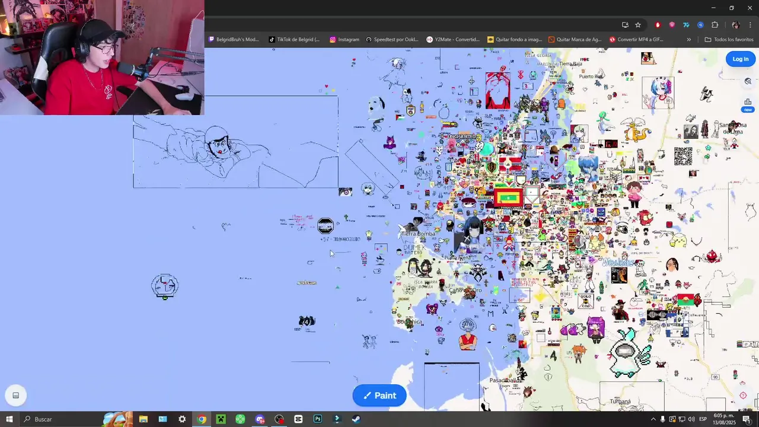Screen dimensions: 759x427
Task: Open the taskbar icon left of Steam
Action: coord(337,419)
